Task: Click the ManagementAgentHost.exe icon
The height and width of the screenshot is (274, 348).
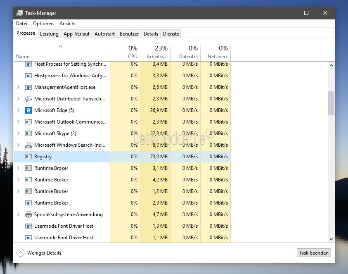Action: [28, 87]
